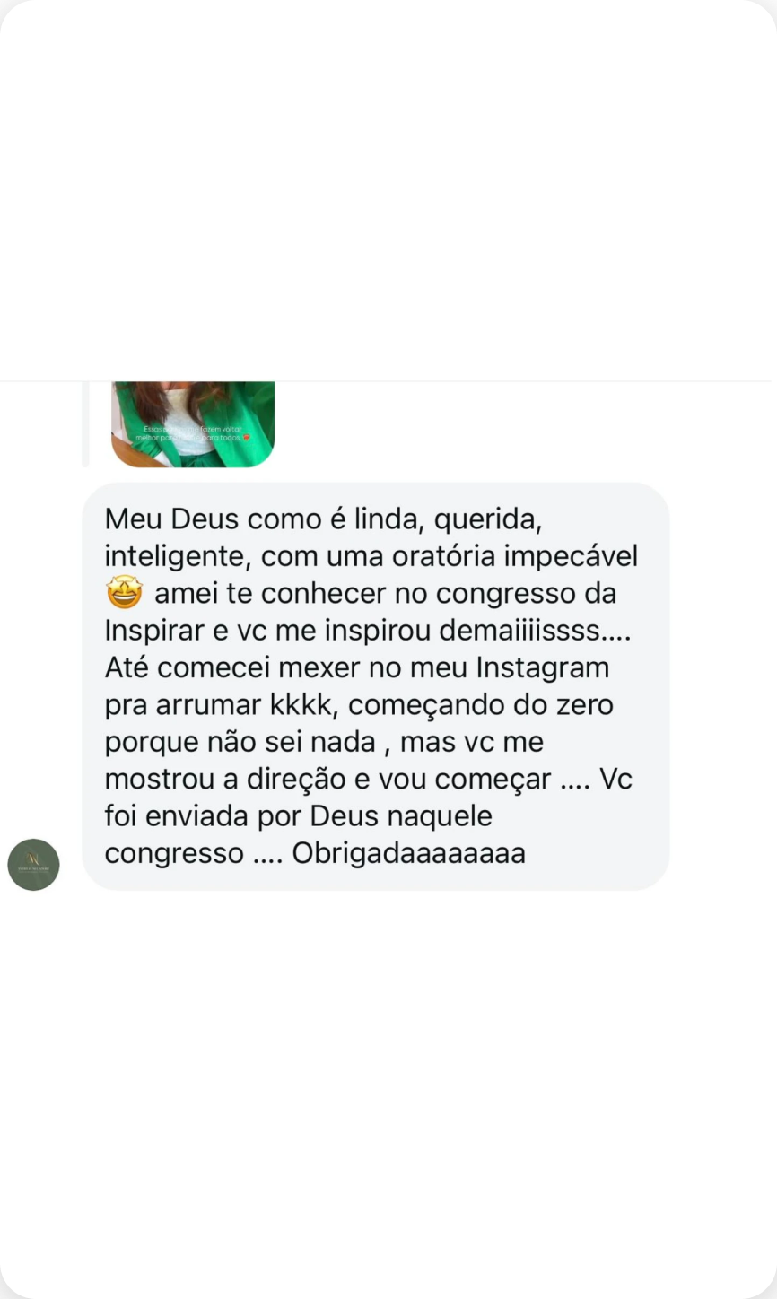This screenshot has height=1299, width=777.
Task: Tap the word "impecável" in the message
Action: click(571, 556)
